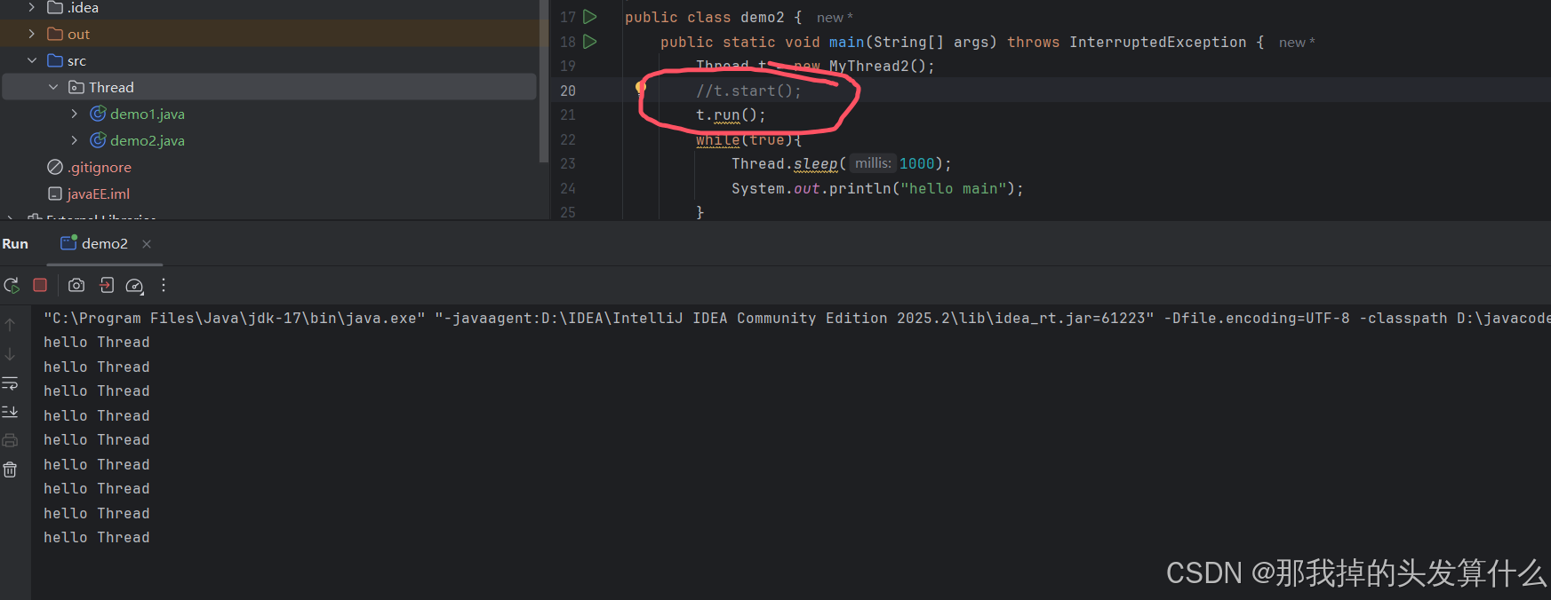Click the yellow lightbulb quick-fix icon
The height and width of the screenshot is (600, 1551).
pos(639,87)
